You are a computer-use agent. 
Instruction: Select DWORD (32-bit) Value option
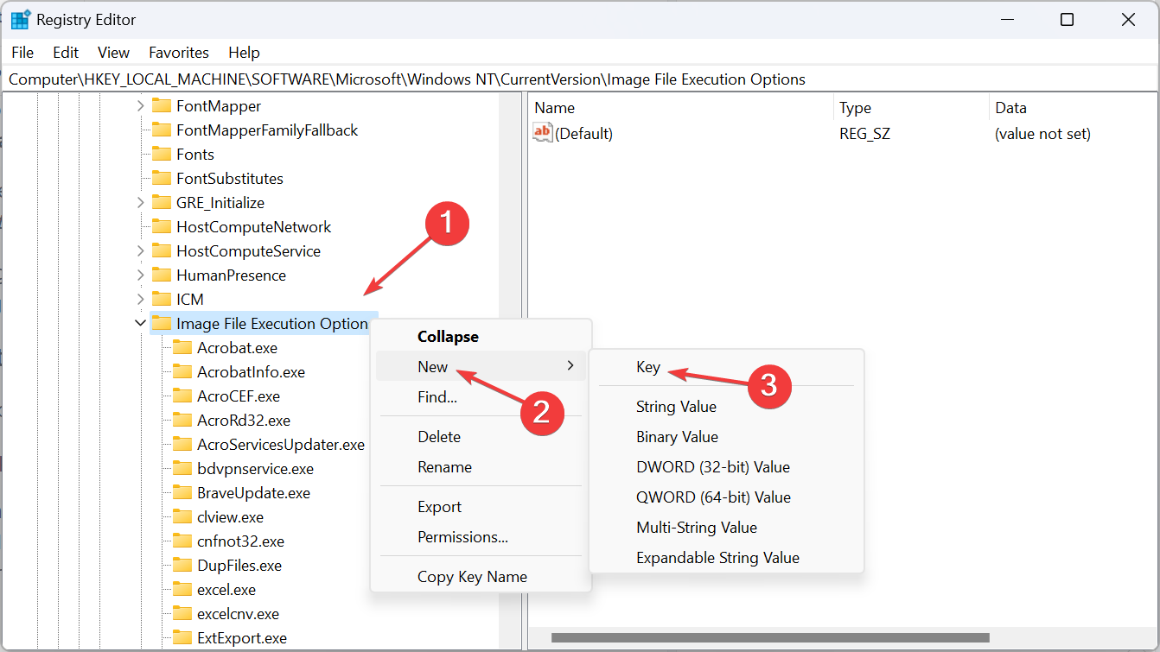[x=712, y=467]
